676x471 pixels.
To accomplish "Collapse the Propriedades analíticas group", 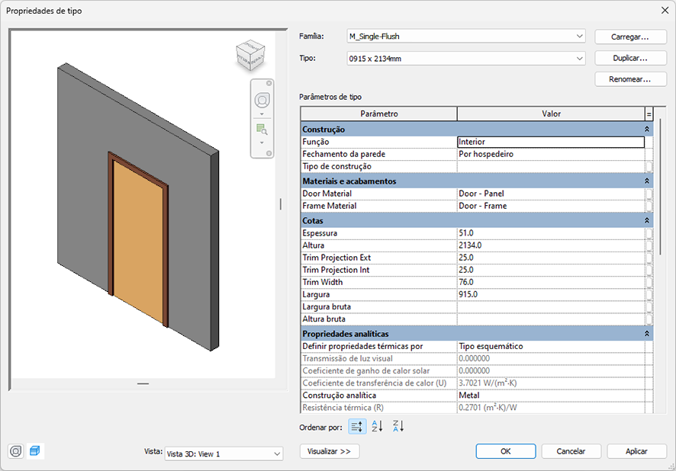I will 647,334.
